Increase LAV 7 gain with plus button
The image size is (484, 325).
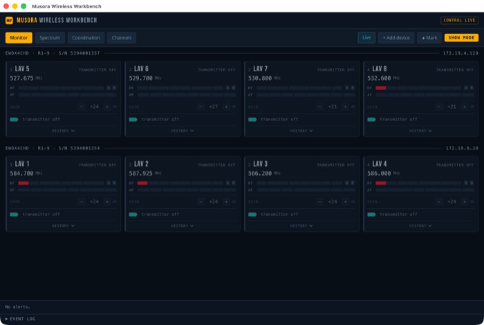tap(346, 106)
